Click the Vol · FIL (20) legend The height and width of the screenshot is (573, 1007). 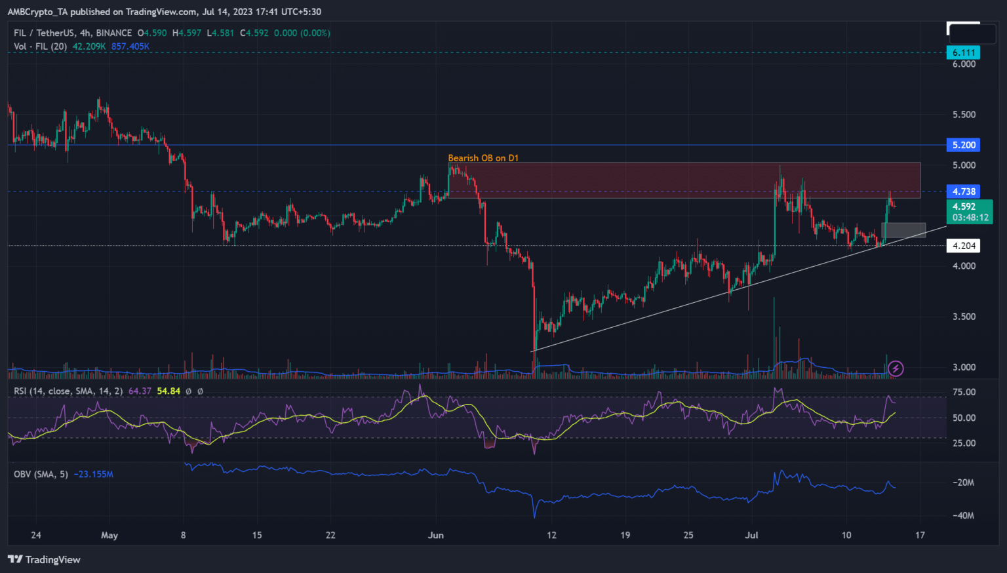tap(40, 47)
